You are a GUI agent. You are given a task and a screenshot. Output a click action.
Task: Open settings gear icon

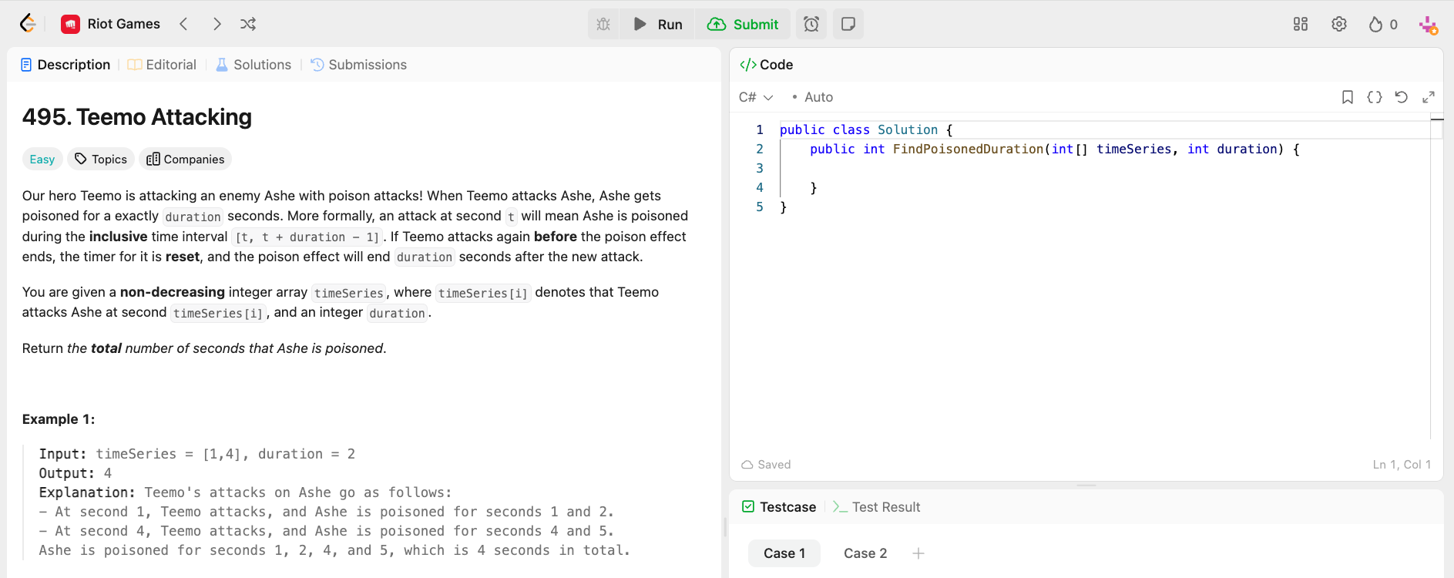(x=1339, y=24)
